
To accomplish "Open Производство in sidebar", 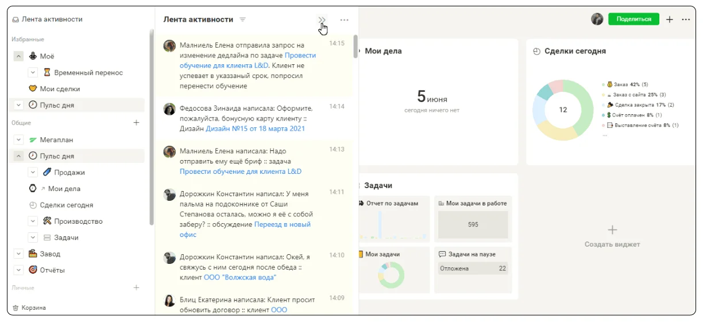I will (x=79, y=221).
